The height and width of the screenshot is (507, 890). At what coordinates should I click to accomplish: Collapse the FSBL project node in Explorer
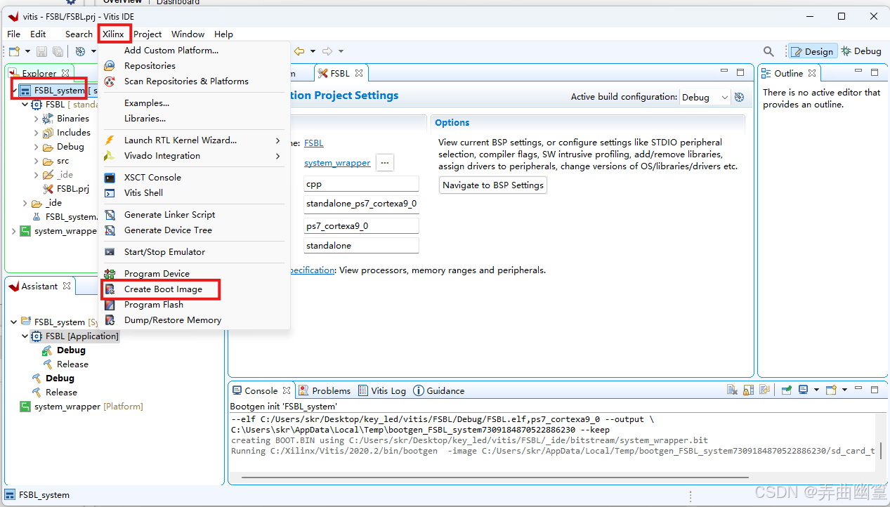pos(25,105)
